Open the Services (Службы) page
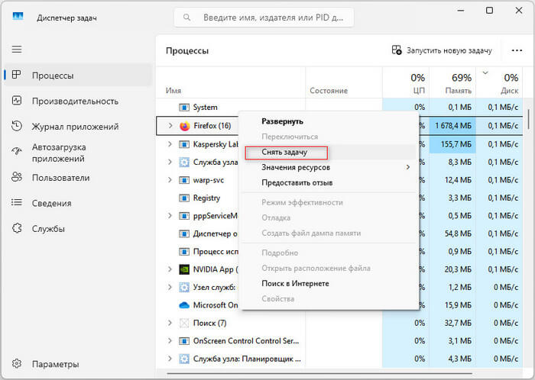This screenshot has width=535, height=380. tap(47, 229)
